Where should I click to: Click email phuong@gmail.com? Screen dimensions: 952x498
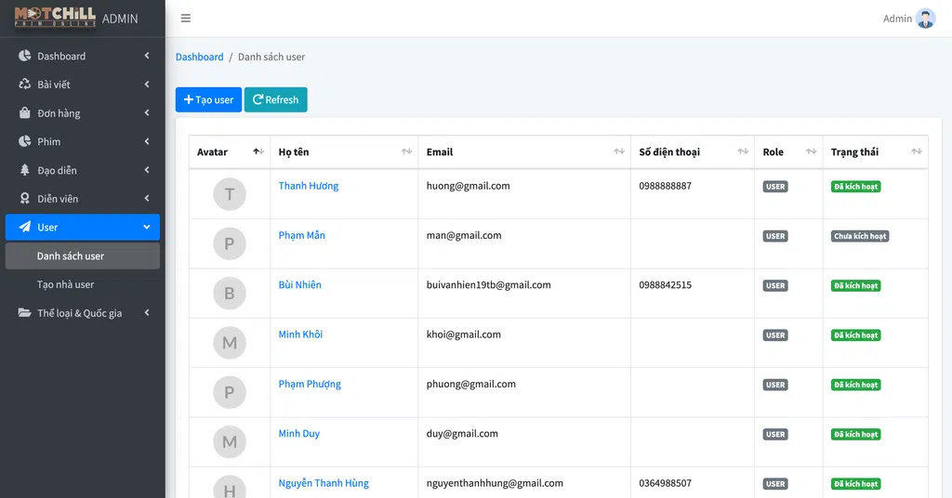pos(471,384)
